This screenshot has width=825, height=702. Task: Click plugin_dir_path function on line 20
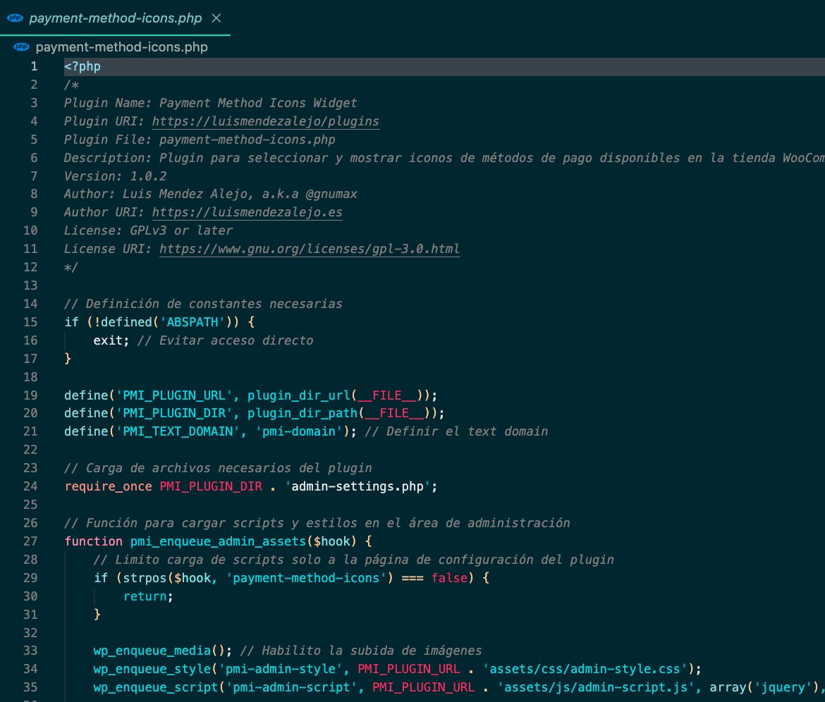tap(302, 413)
